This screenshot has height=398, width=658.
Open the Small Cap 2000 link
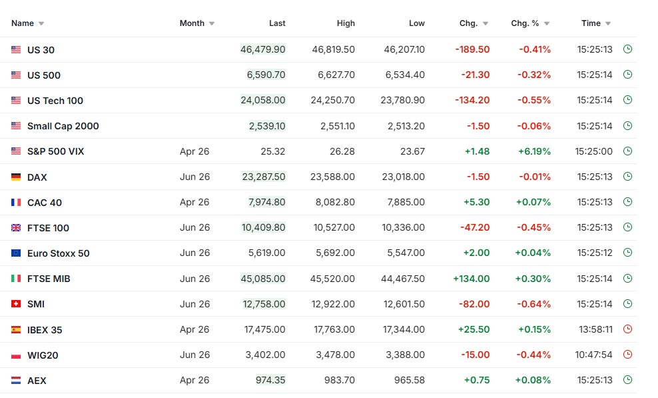point(63,126)
